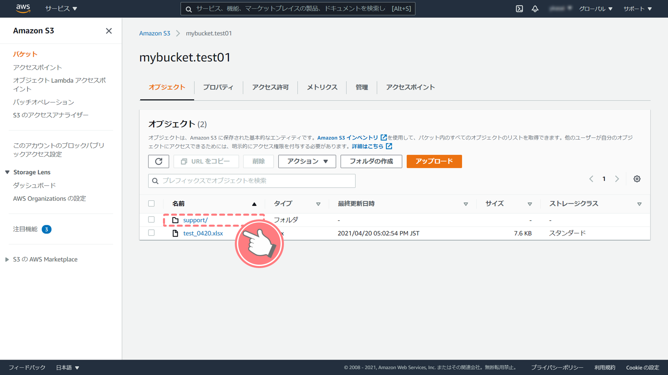Viewport: 668px width, 375px height.
Task: Open アクセスポイント in sidebar
Action: click(x=37, y=68)
